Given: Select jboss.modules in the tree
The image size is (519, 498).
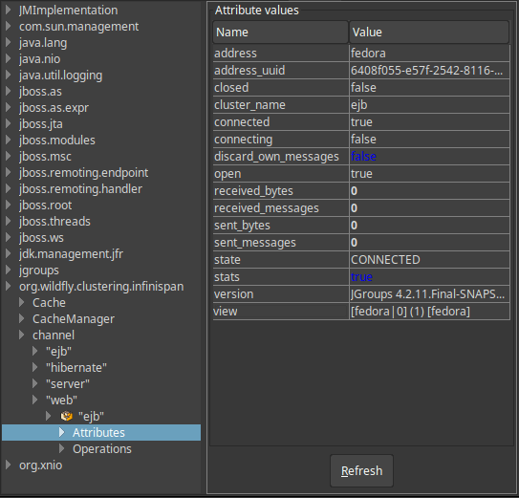Looking at the screenshot, I should tap(57, 141).
